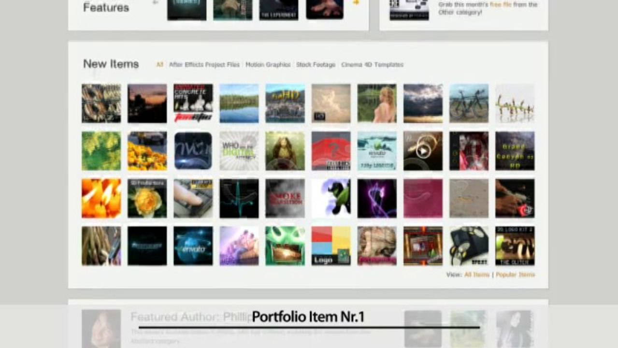Select the red question mark thumbnail
Image resolution: width=618 pixels, height=348 pixels.
(x=331, y=151)
